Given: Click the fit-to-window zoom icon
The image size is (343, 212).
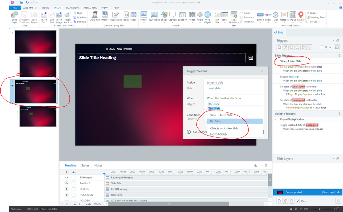Looking at the screenshot, I should tap(339, 209).
